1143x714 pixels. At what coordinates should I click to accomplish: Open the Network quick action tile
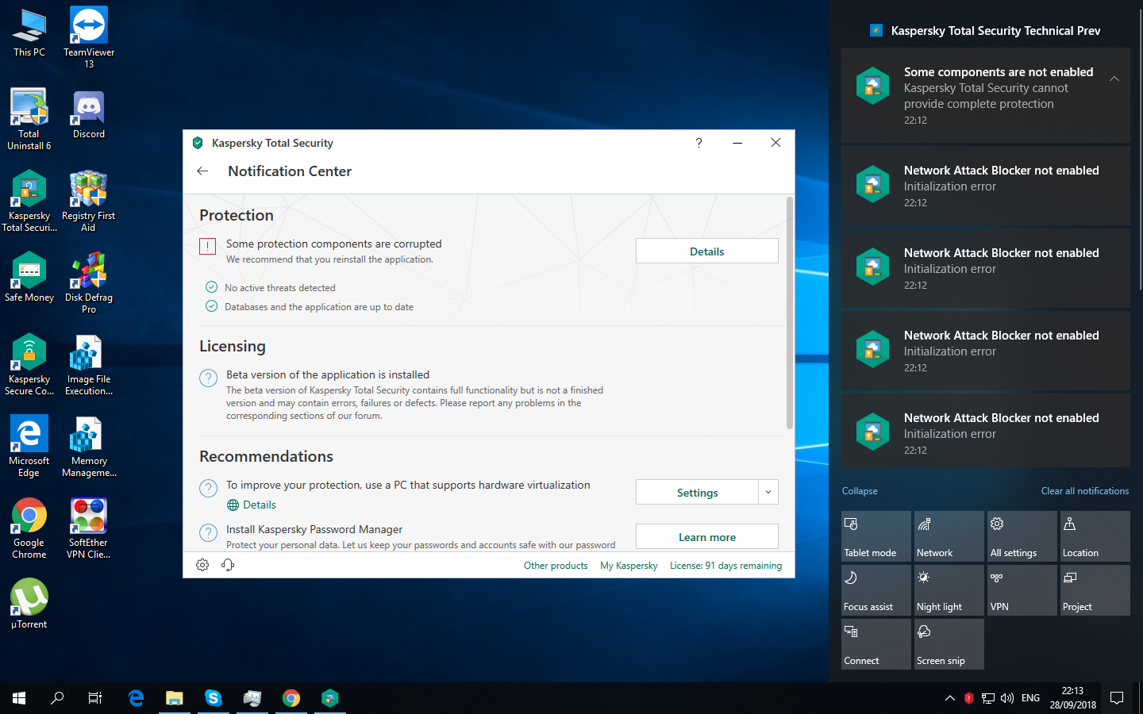click(949, 536)
